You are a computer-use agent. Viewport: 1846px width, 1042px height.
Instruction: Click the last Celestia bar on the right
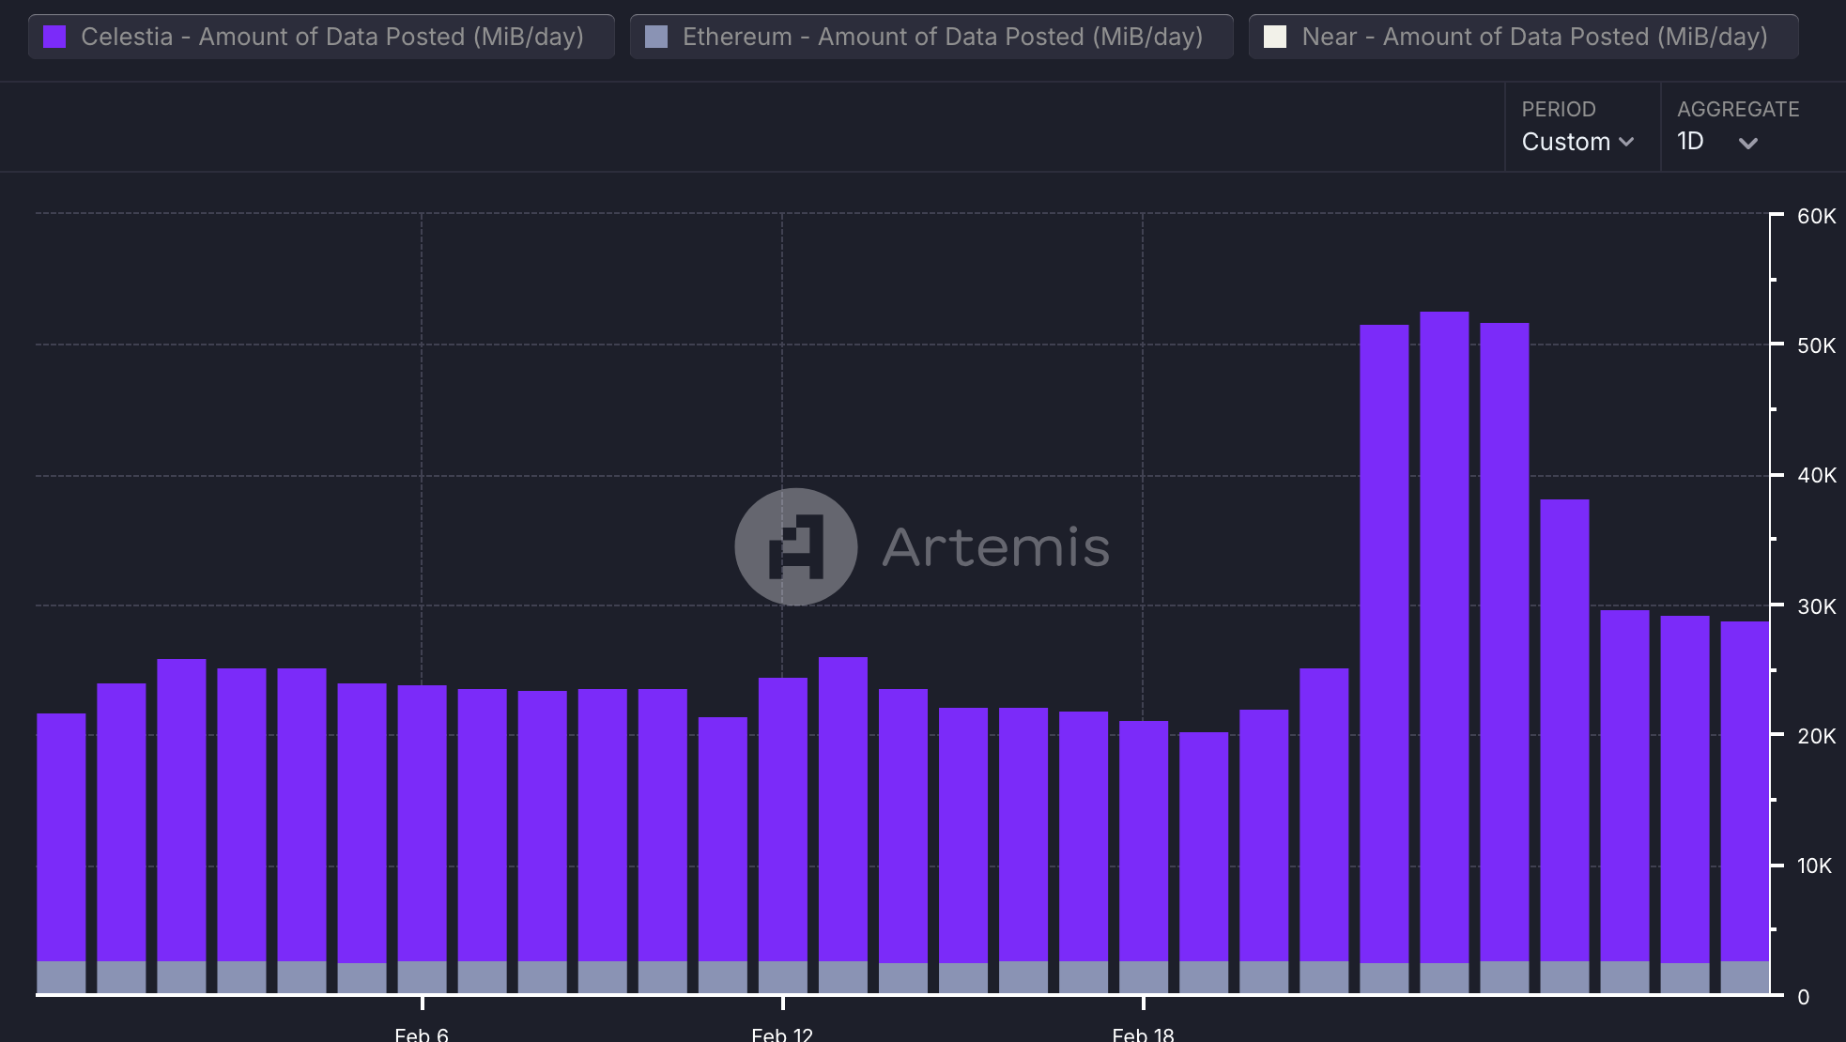[x=1745, y=791]
